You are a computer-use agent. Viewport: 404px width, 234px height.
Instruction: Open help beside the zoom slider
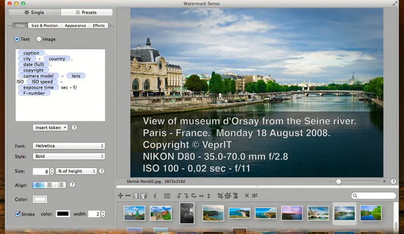[x=393, y=181]
